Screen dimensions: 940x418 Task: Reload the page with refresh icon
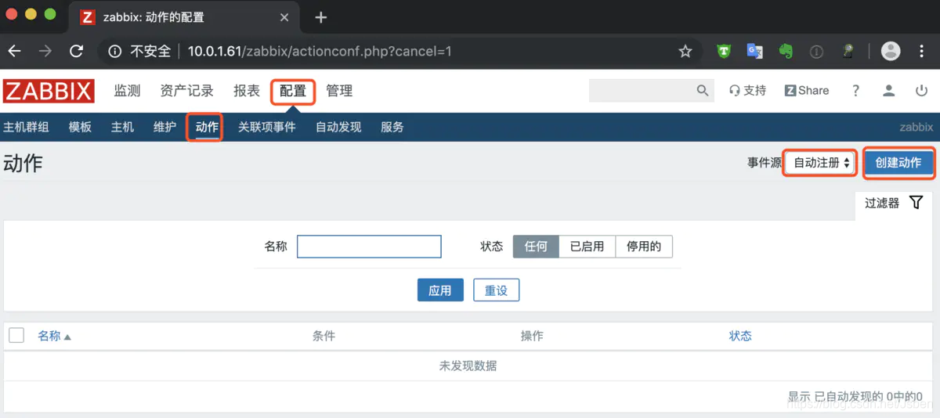tap(76, 52)
